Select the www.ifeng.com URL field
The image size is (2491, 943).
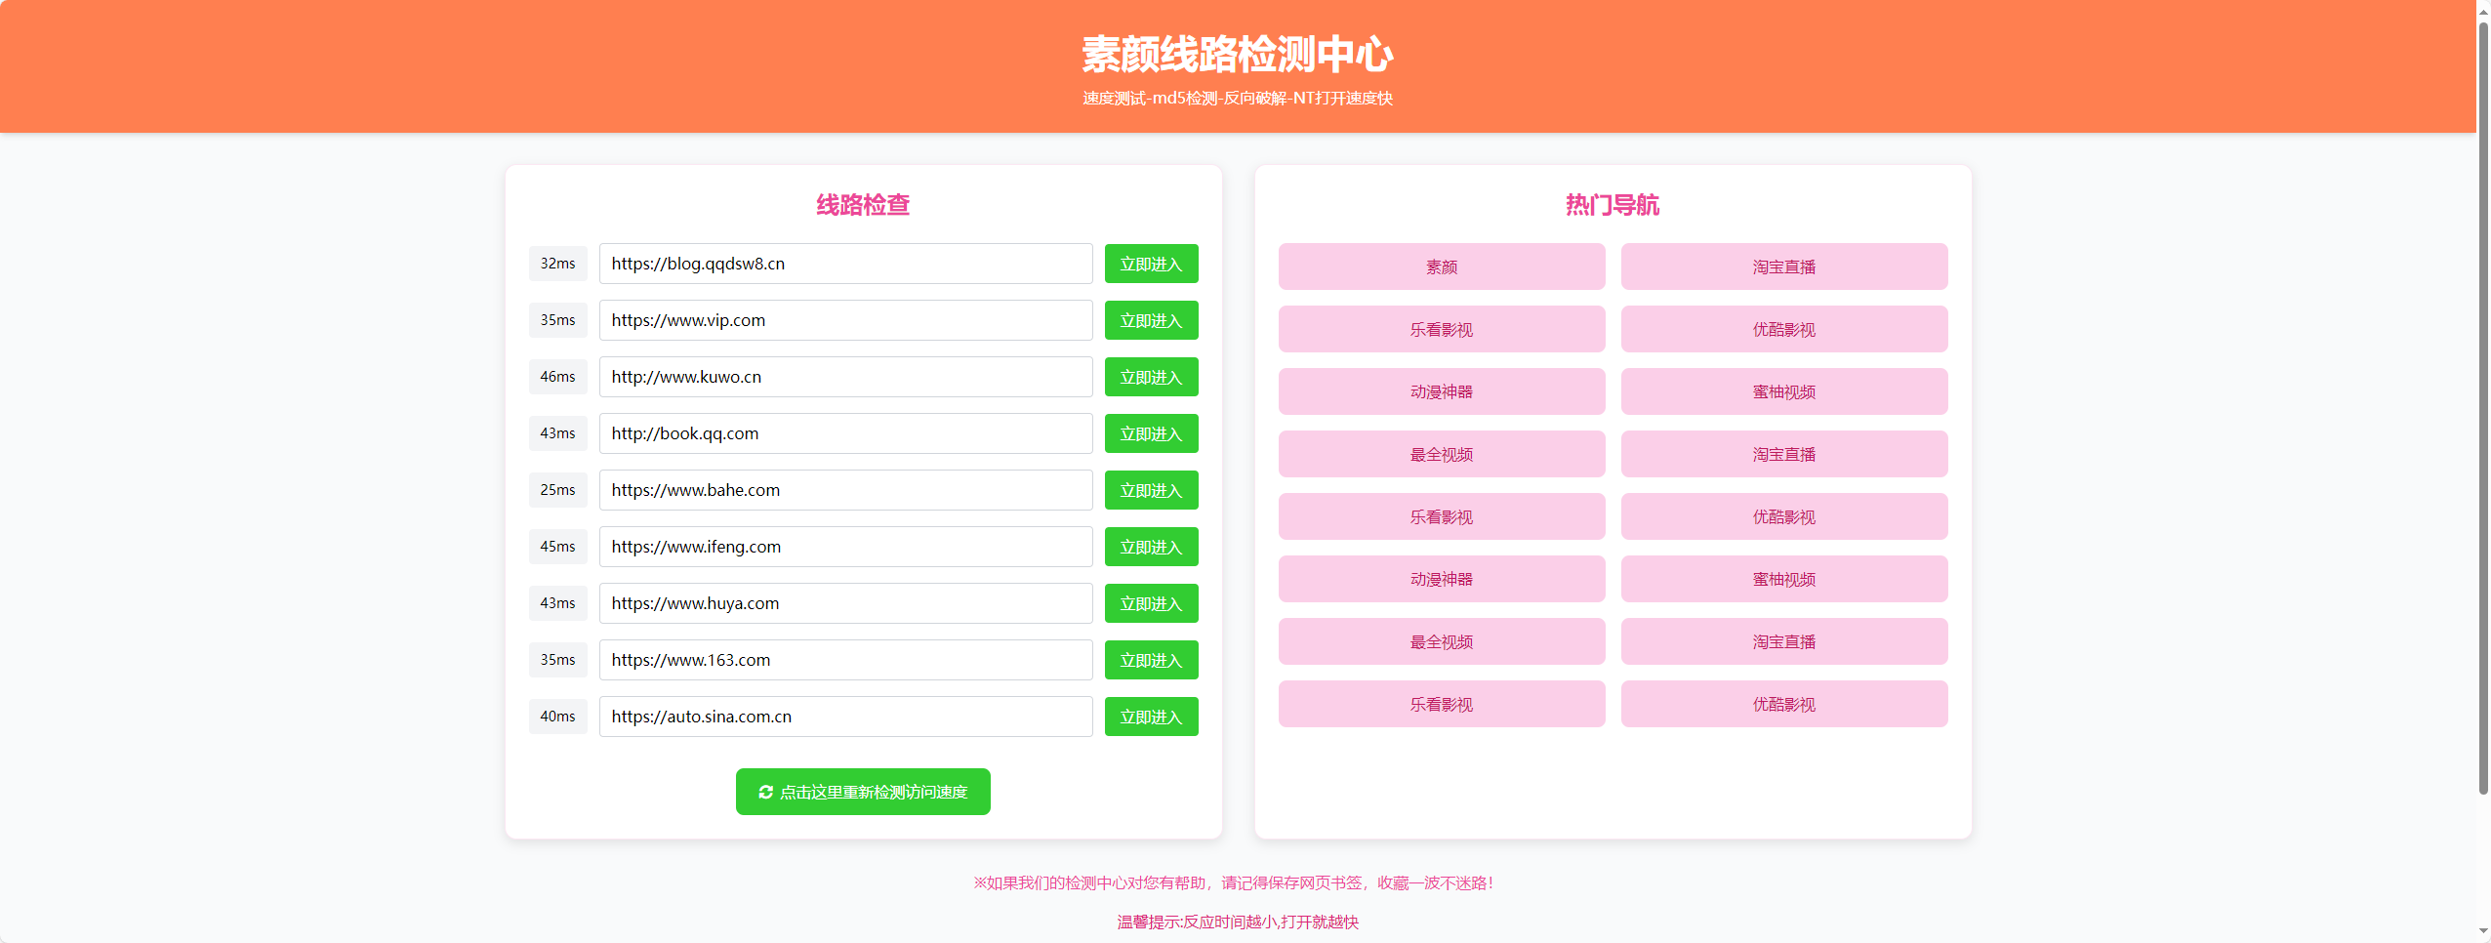coord(845,547)
